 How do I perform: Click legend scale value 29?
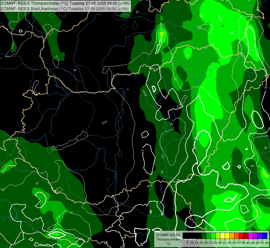pos(215,243)
